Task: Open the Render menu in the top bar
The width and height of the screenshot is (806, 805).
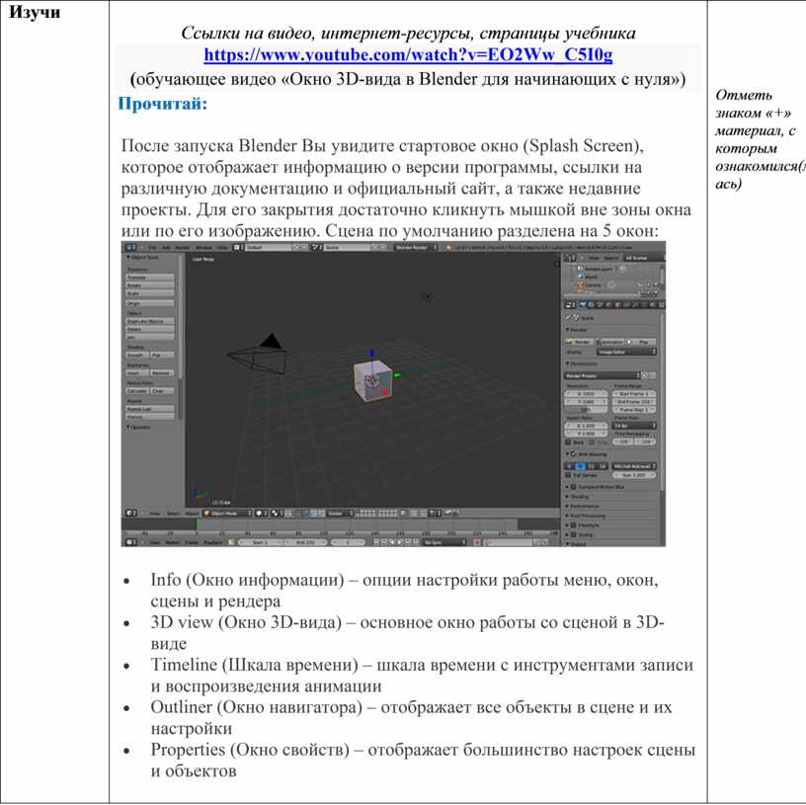Action: 182,247
